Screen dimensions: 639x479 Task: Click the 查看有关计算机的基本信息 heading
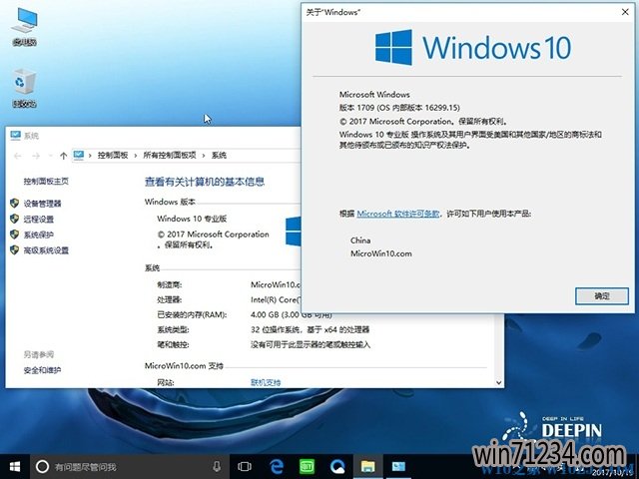coord(205,182)
